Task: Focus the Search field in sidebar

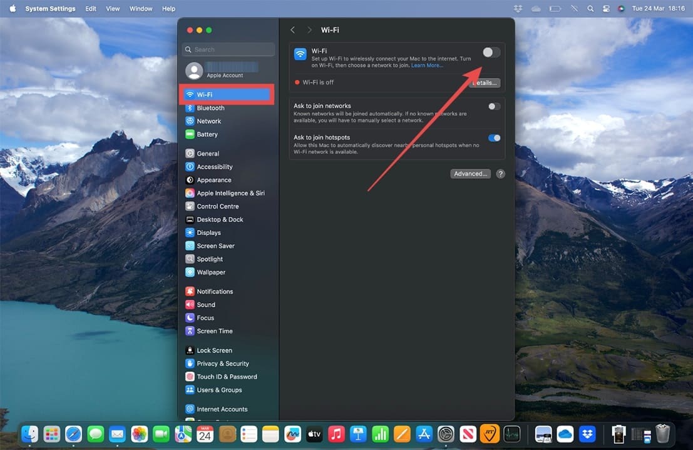Action: 228,49
